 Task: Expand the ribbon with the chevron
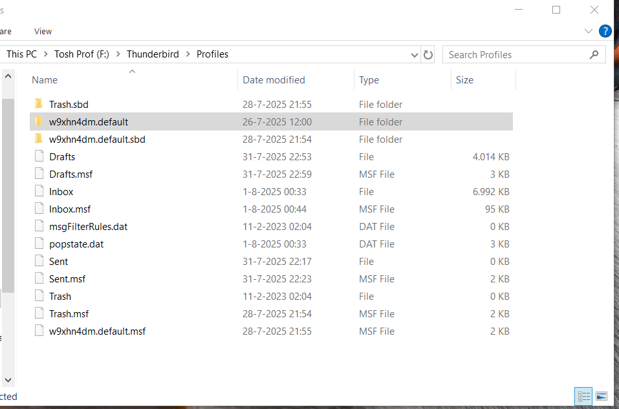(x=589, y=31)
